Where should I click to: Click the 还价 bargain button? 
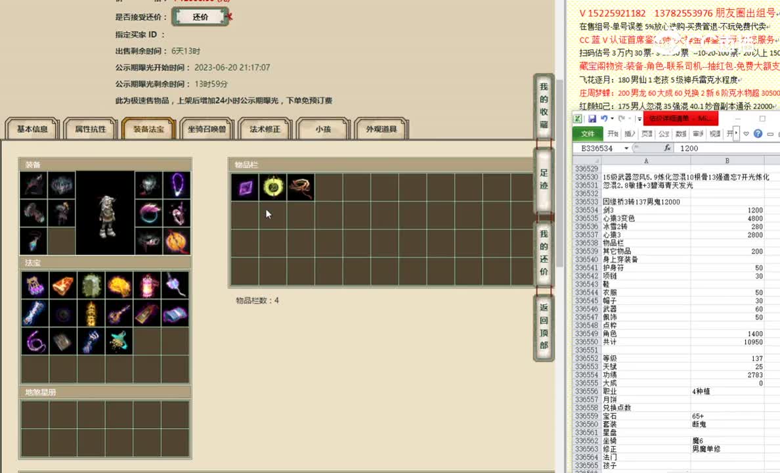(x=200, y=17)
